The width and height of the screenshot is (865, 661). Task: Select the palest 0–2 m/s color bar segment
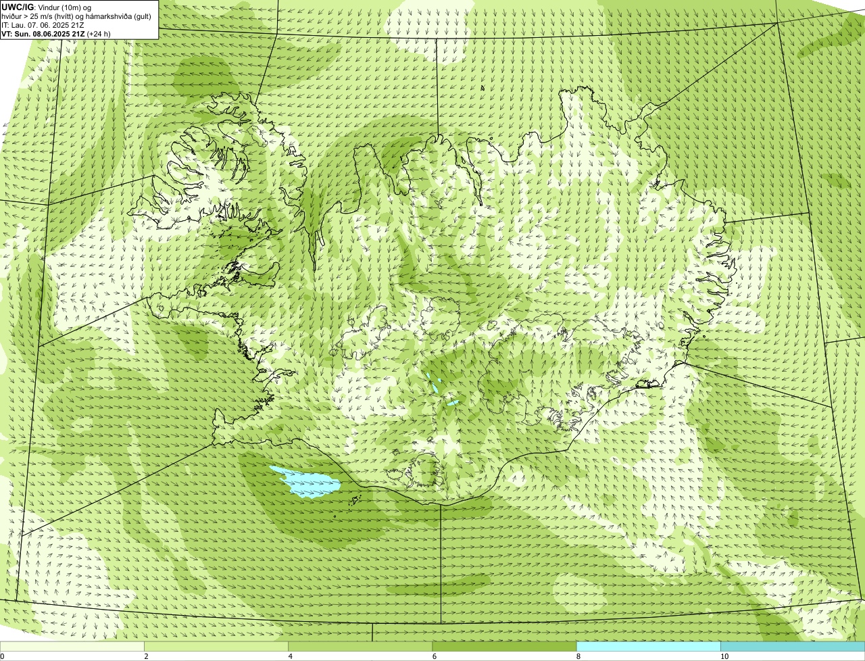72,646
